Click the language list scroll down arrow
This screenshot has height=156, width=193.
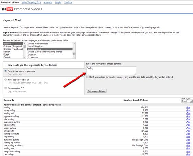pos(24,57)
